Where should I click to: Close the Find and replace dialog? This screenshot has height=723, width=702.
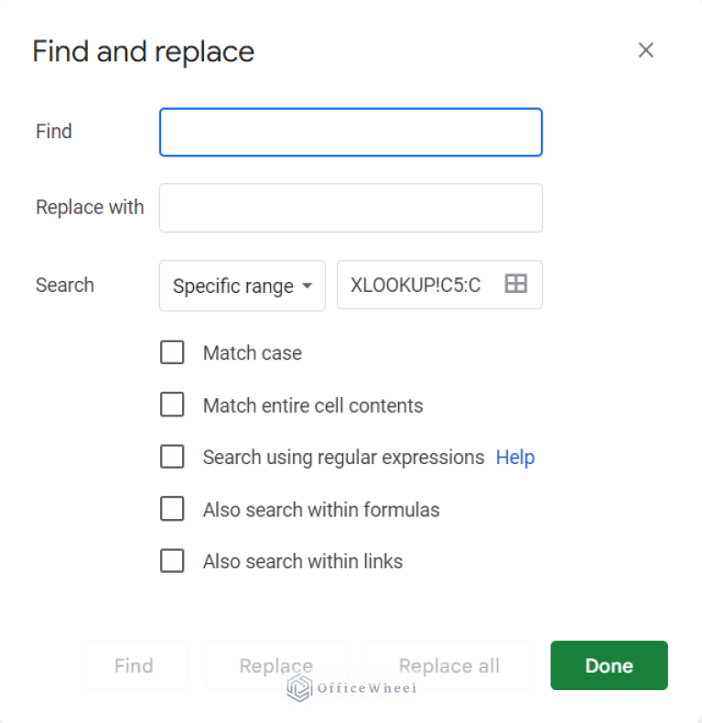tap(646, 49)
